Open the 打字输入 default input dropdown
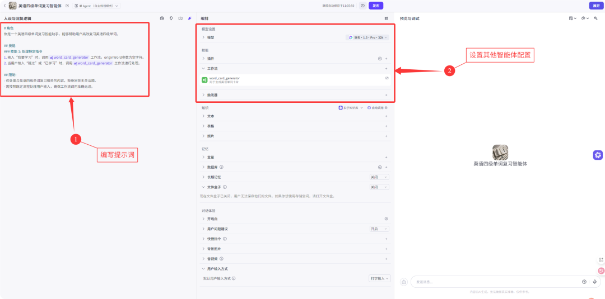The width and height of the screenshot is (605, 299). coord(379,278)
